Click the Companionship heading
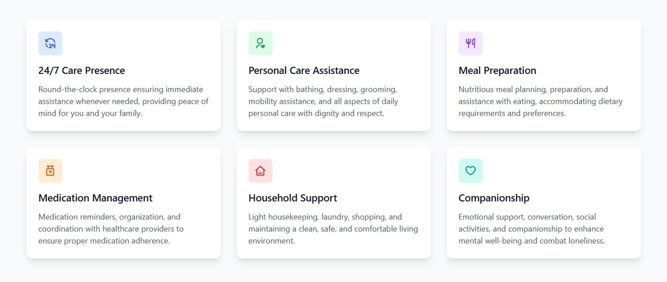The width and height of the screenshot is (667, 282). (494, 198)
